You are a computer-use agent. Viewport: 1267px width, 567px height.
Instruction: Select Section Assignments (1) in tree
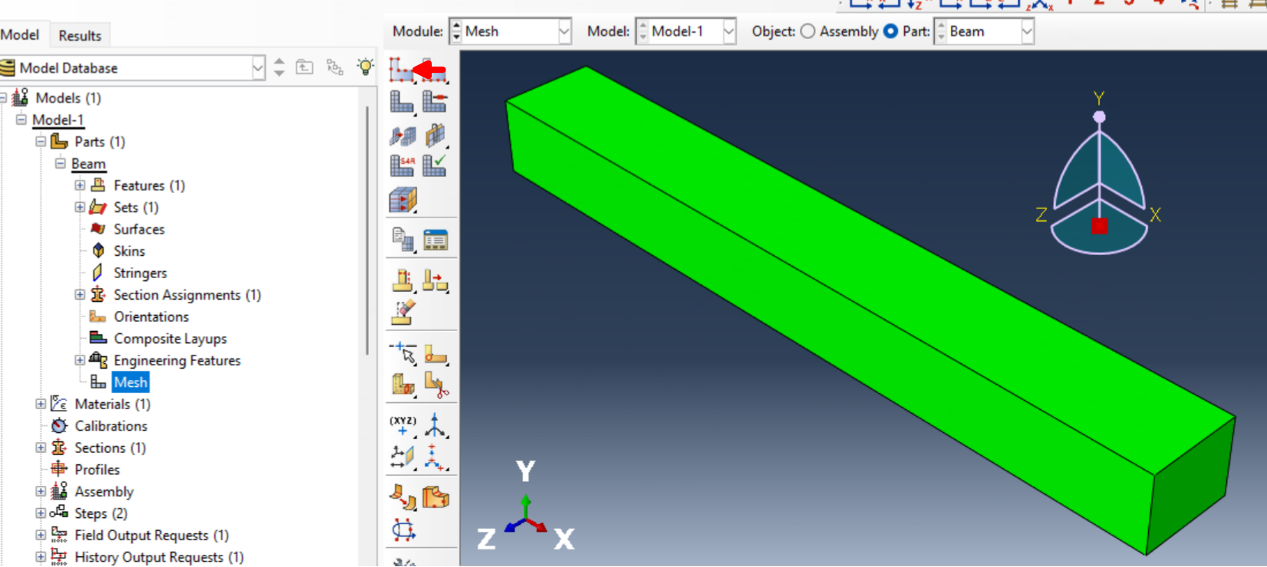187,295
